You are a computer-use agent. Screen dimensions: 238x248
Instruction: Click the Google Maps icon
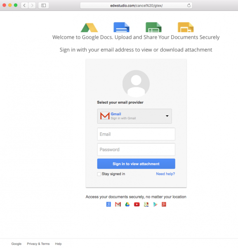click(x=146, y=204)
